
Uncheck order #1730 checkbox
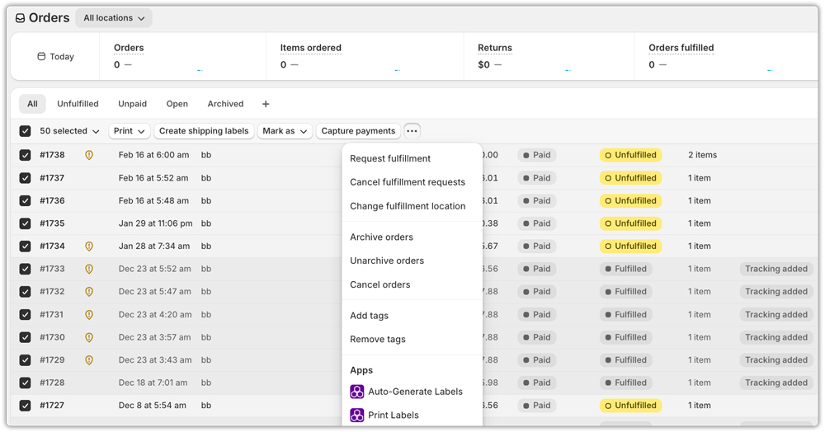click(25, 337)
